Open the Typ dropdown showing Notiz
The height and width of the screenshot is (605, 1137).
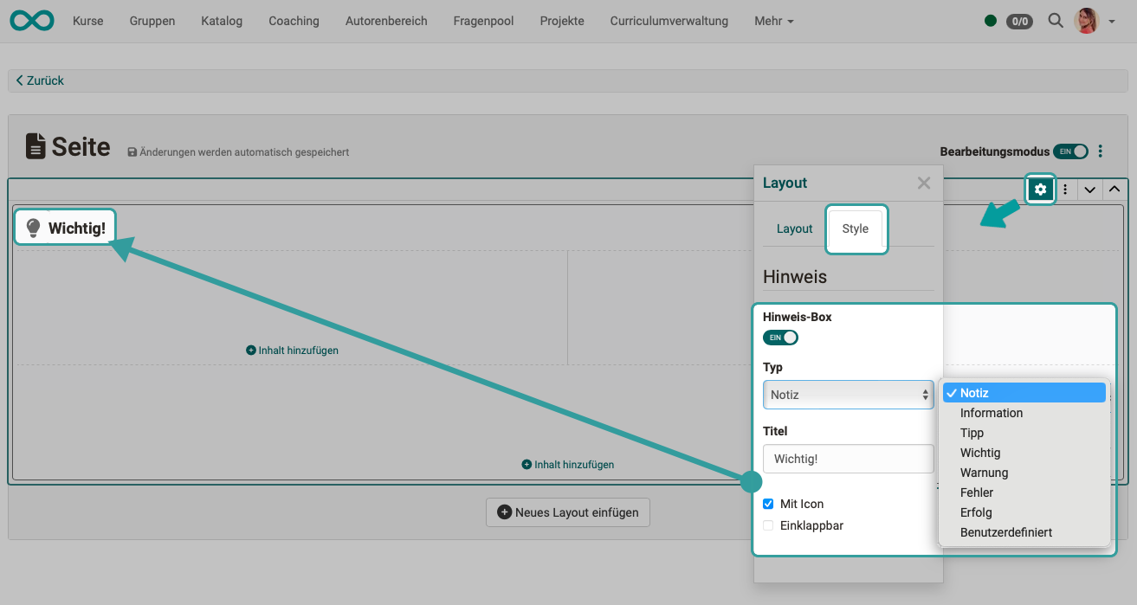(848, 395)
